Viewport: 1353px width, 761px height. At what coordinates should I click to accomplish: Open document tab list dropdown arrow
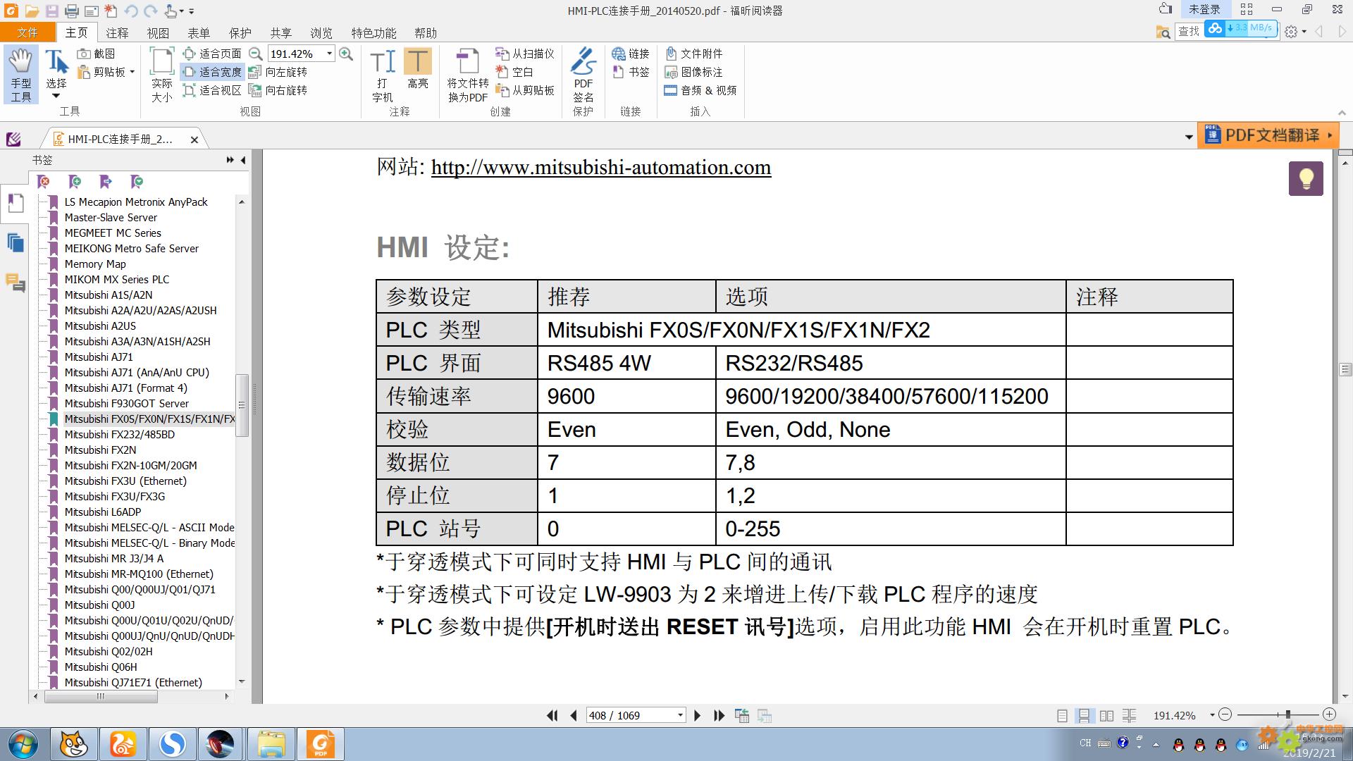[1189, 137]
